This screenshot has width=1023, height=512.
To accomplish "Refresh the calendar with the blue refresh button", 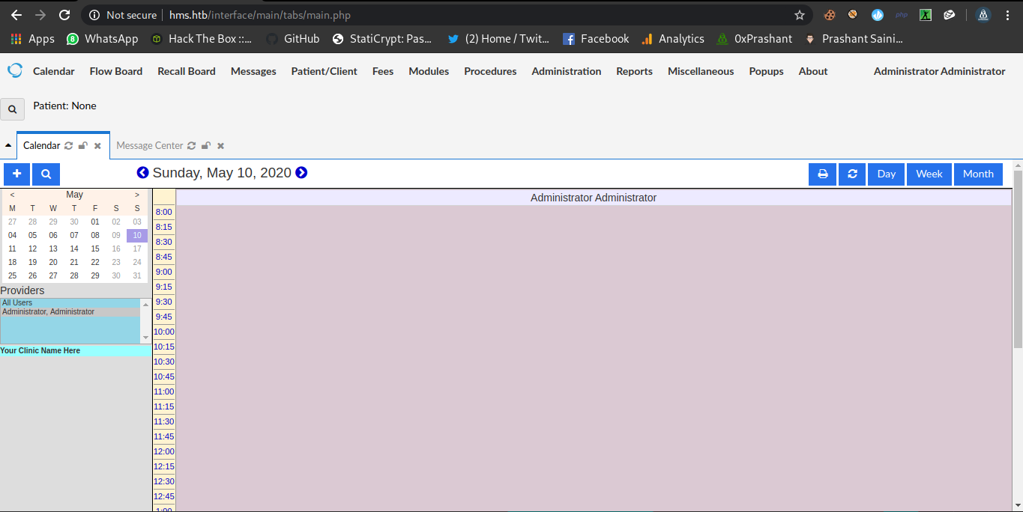I will click(x=852, y=174).
